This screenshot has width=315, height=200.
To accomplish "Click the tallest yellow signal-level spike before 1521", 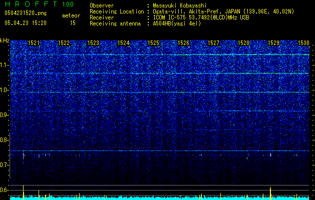I will (24, 192).
